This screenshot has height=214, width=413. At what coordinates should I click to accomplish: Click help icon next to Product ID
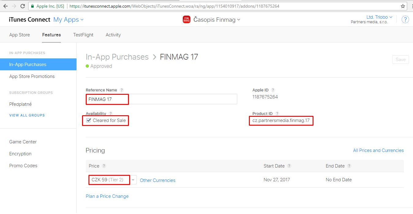(277, 114)
